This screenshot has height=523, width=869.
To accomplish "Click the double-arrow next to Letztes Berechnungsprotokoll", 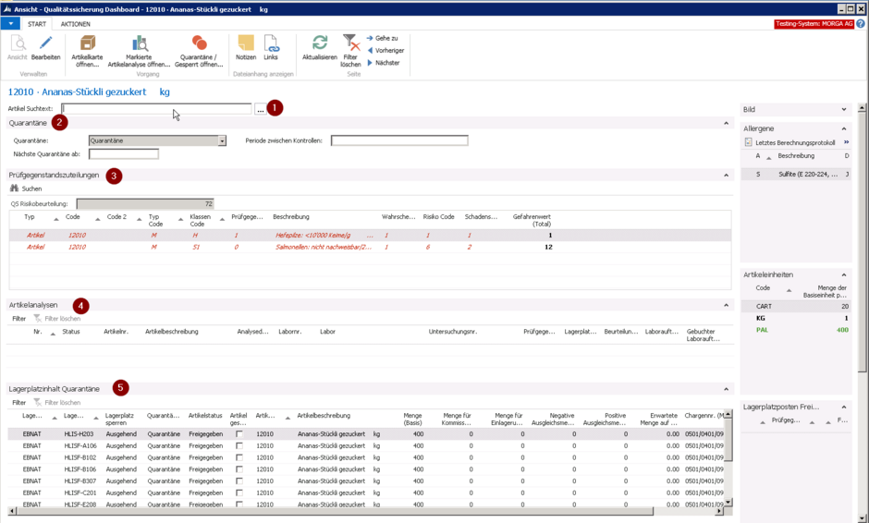I will click(x=846, y=142).
